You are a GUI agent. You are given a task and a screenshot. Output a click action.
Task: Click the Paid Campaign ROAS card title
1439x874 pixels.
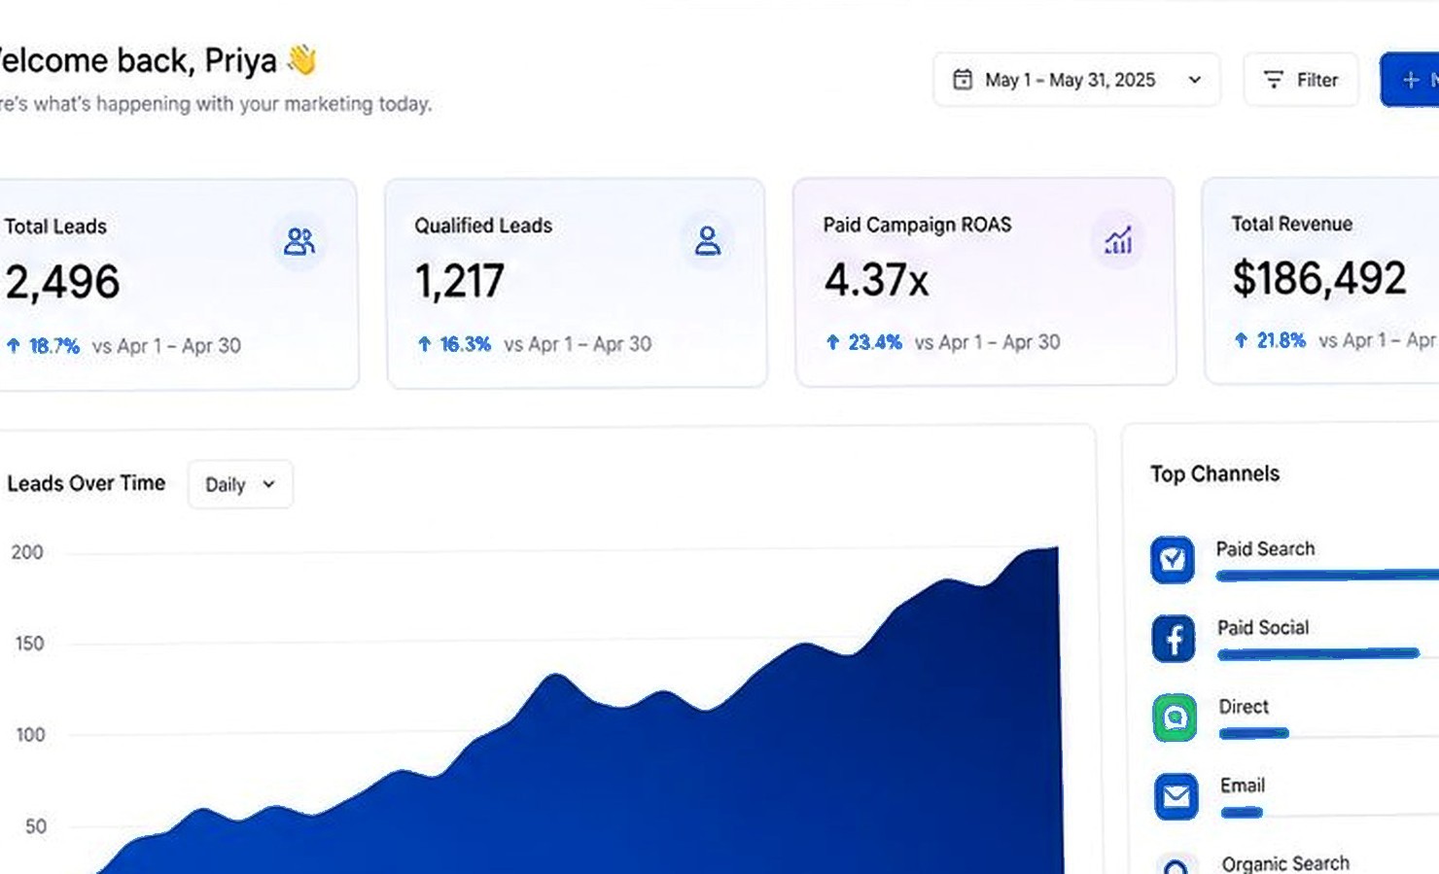(917, 226)
